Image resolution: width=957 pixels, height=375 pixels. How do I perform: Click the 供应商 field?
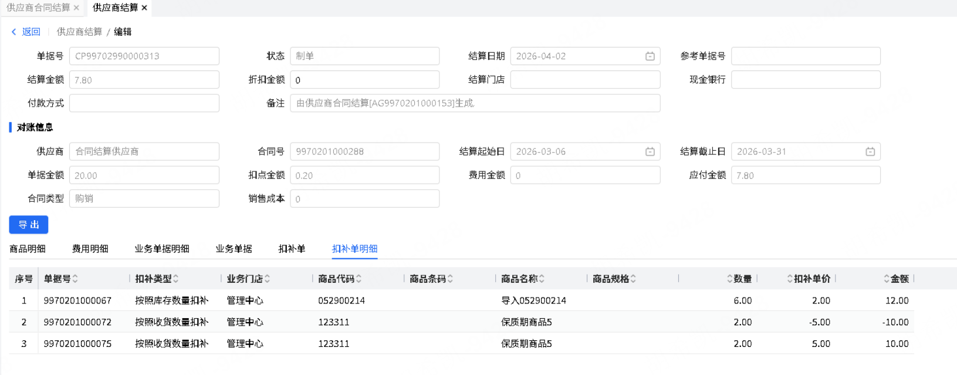pyautogui.click(x=144, y=151)
